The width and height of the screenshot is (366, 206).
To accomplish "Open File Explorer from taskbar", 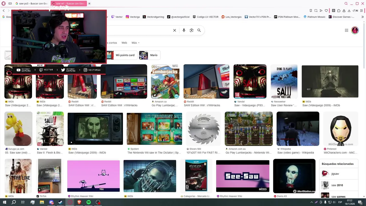I will [42, 202].
